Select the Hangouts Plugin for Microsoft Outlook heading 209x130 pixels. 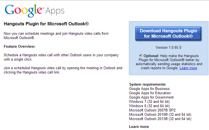click(x=46, y=24)
